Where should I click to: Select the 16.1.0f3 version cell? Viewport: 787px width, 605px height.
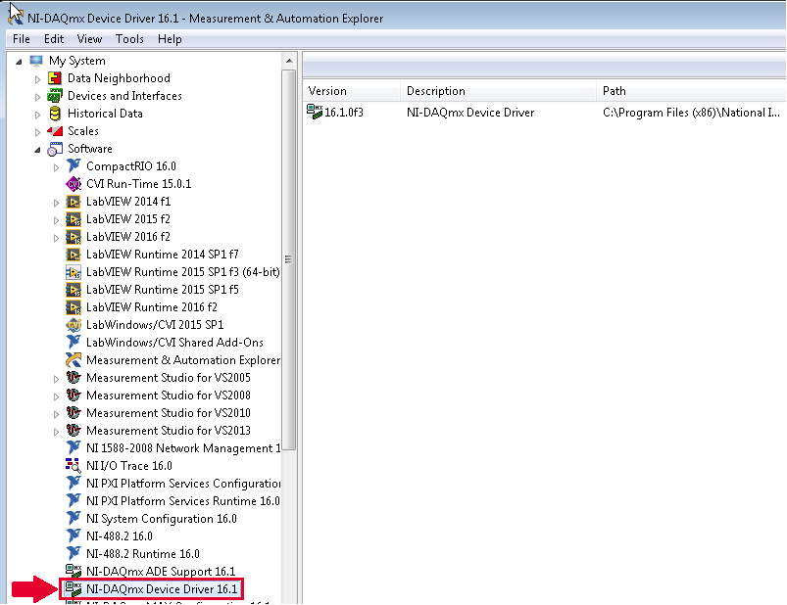click(x=344, y=113)
